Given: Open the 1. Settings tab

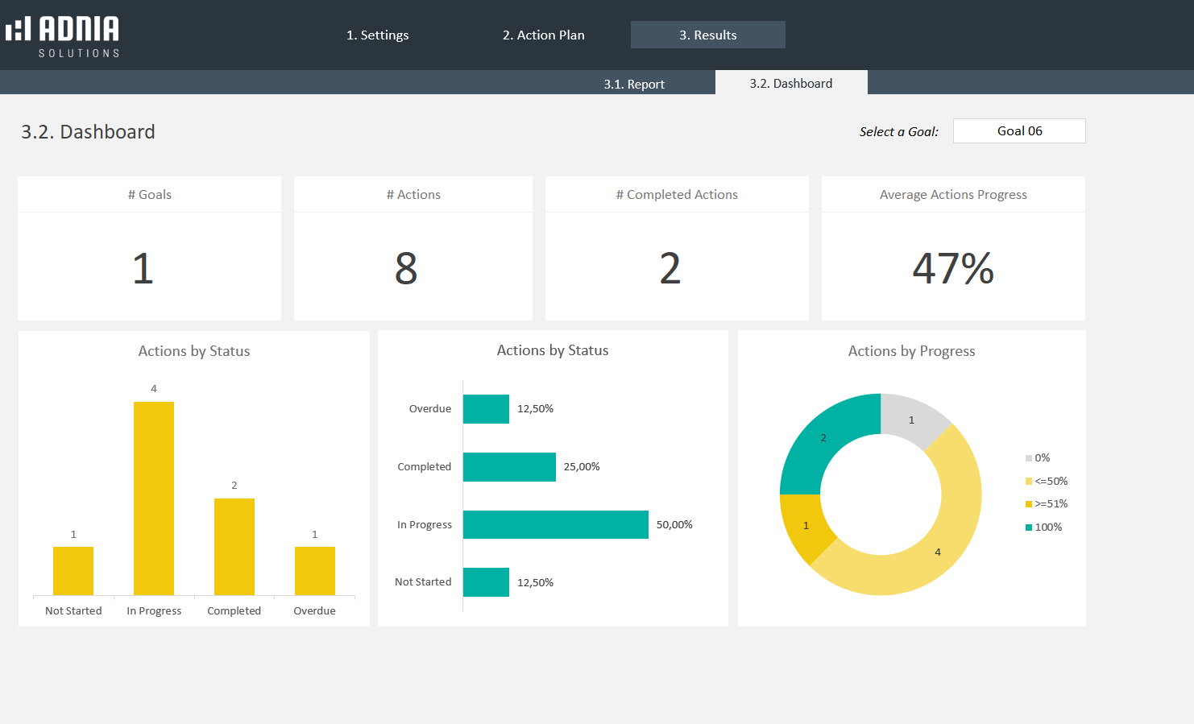Looking at the screenshot, I should click(x=377, y=35).
